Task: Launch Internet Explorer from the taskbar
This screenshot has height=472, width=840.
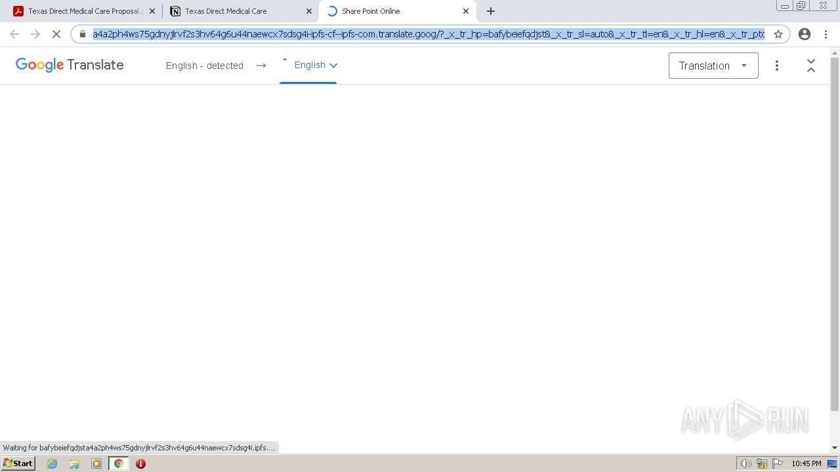Action: (x=52, y=463)
